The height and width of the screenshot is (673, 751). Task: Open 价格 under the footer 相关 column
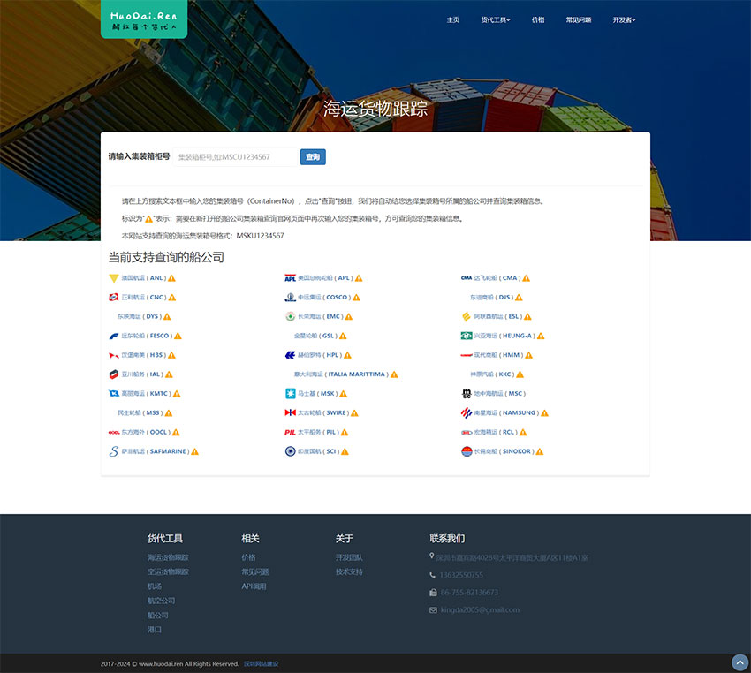pyautogui.click(x=248, y=557)
